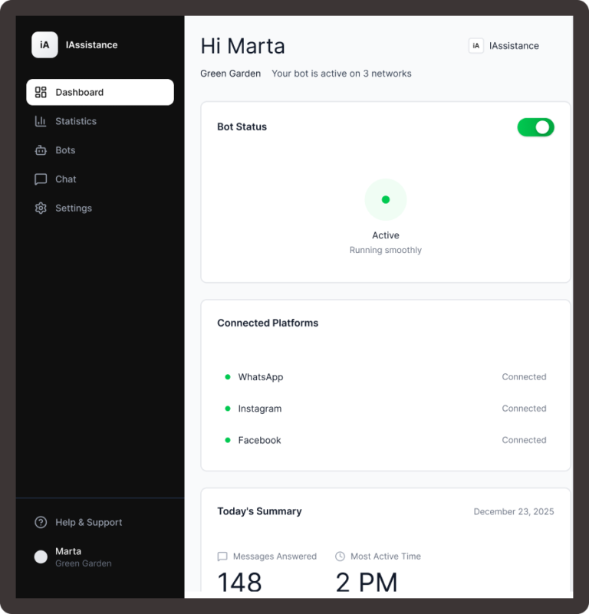Click the iA logo in the sidebar
The height and width of the screenshot is (614, 589).
pyautogui.click(x=44, y=45)
